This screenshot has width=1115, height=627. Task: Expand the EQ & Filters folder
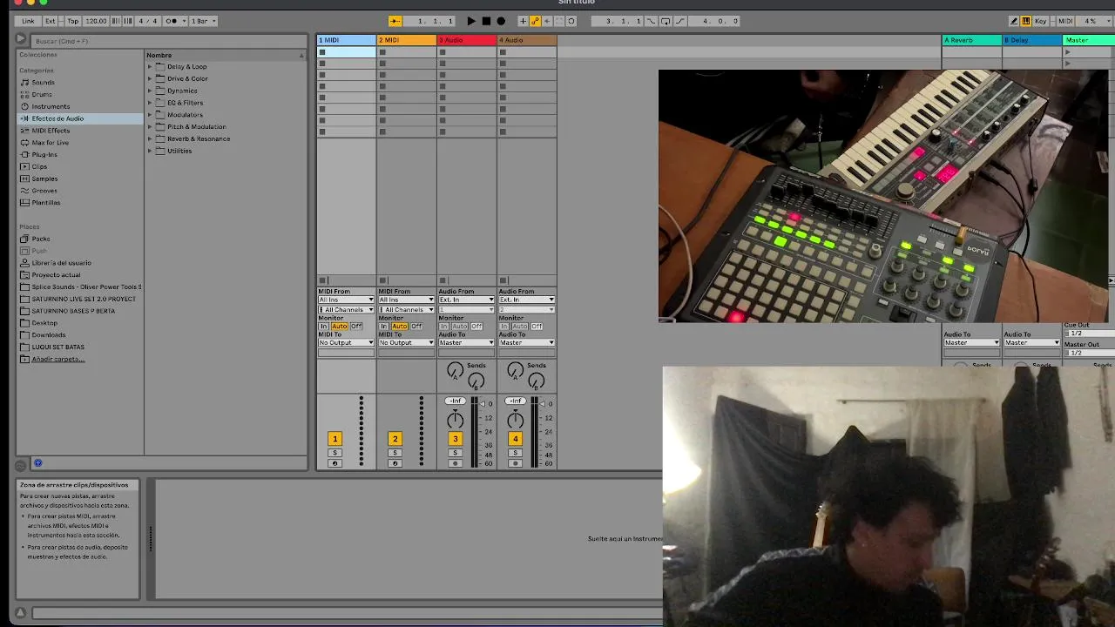coord(149,103)
